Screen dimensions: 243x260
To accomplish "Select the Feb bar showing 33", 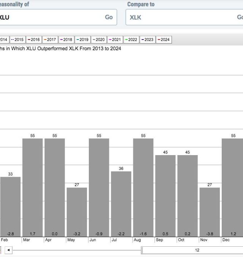I will pyautogui.click(x=10, y=207).
